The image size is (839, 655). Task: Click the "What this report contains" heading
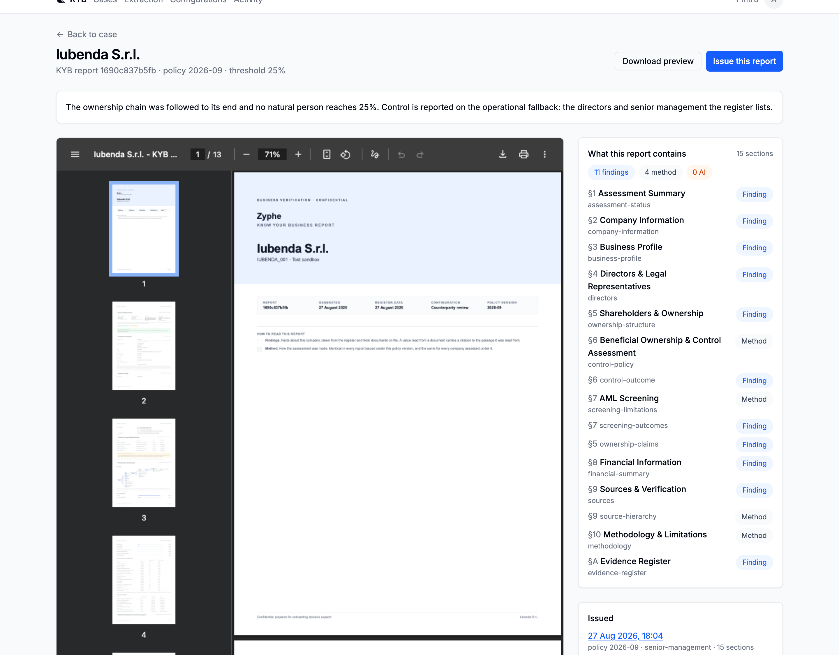tap(637, 154)
